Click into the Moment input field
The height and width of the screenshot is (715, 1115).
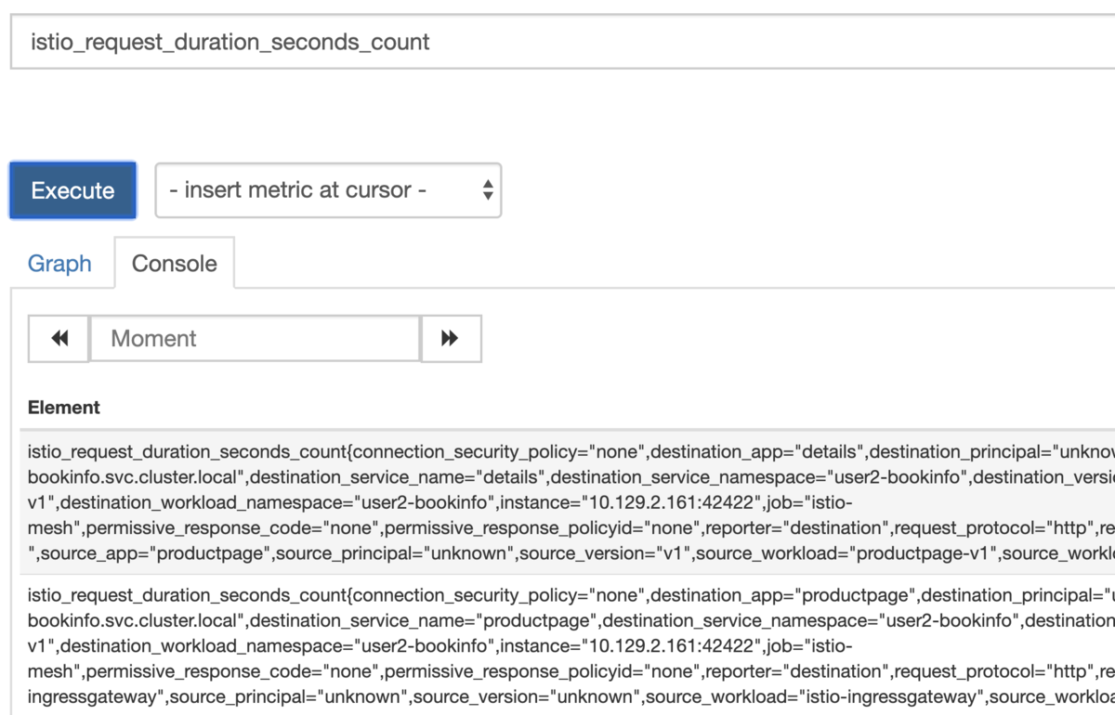click(255, 339)
